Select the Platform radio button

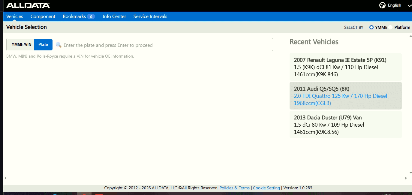click(x=390, y=27)
